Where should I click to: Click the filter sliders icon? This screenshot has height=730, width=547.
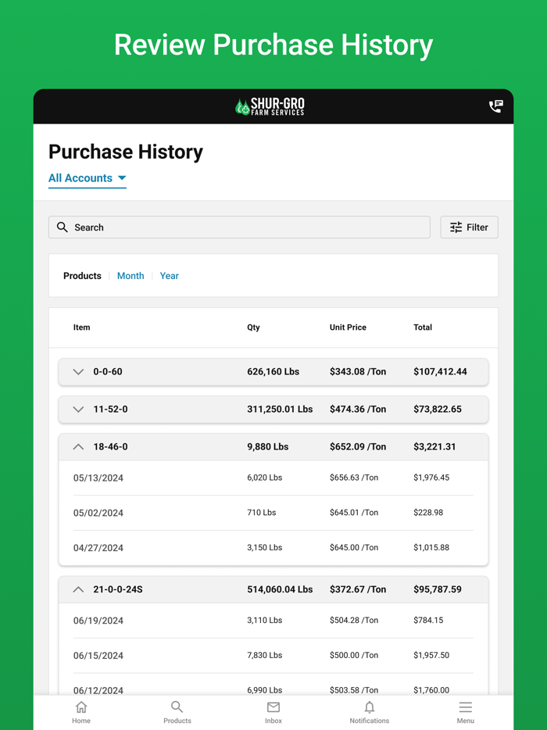point(456,227)
